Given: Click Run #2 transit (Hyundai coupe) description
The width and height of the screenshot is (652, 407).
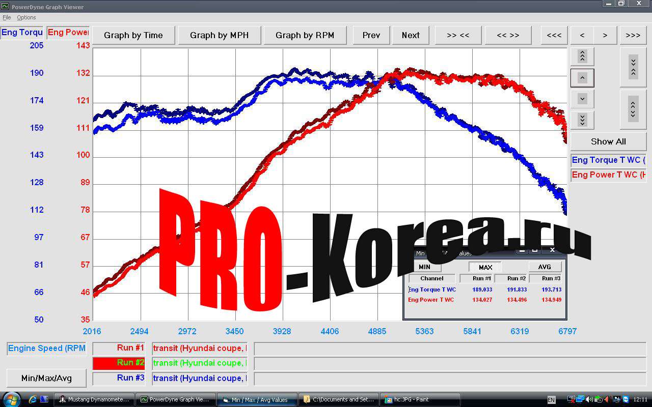Looking at the screenshot, I should click(x=199, y=363).
